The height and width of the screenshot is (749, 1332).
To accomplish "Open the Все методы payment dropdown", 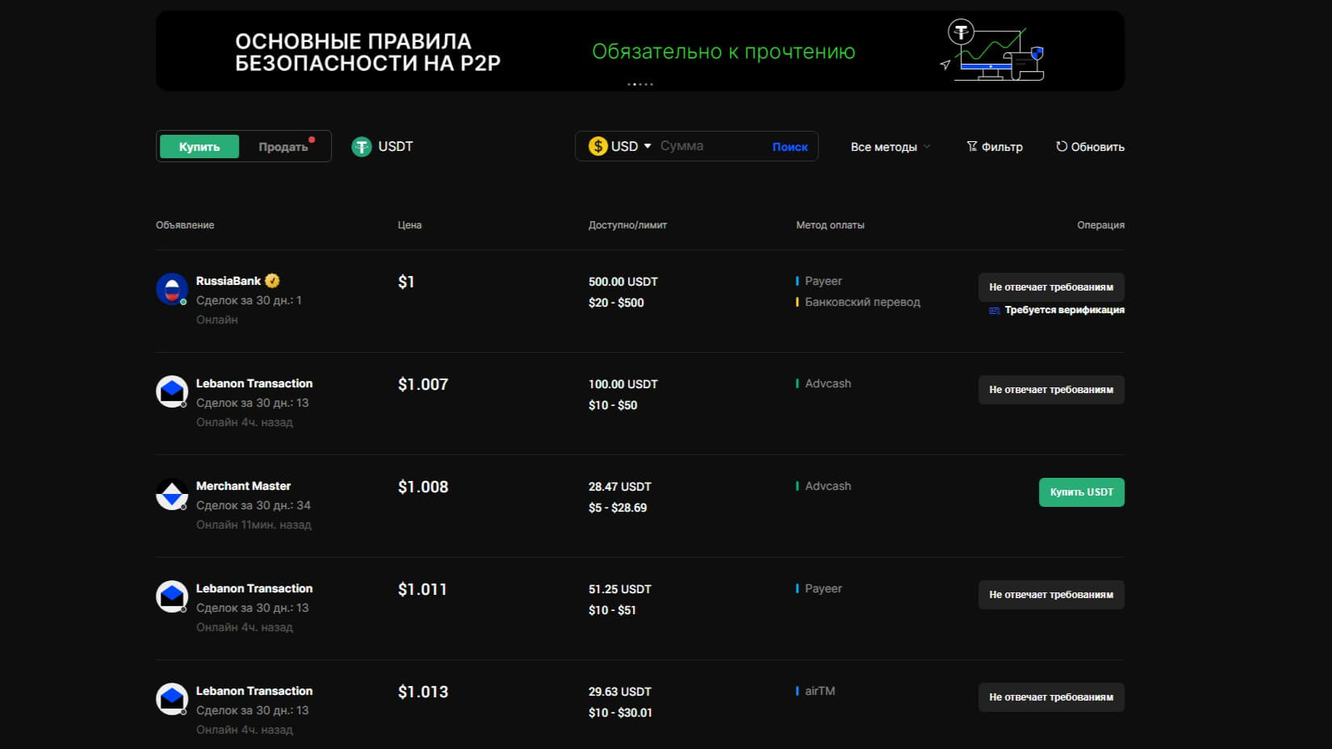I will [x=890, y=147].
